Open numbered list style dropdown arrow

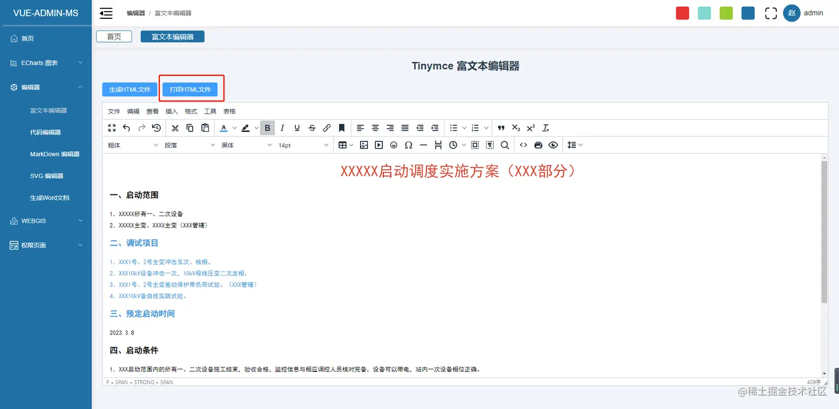coord(486,128)
